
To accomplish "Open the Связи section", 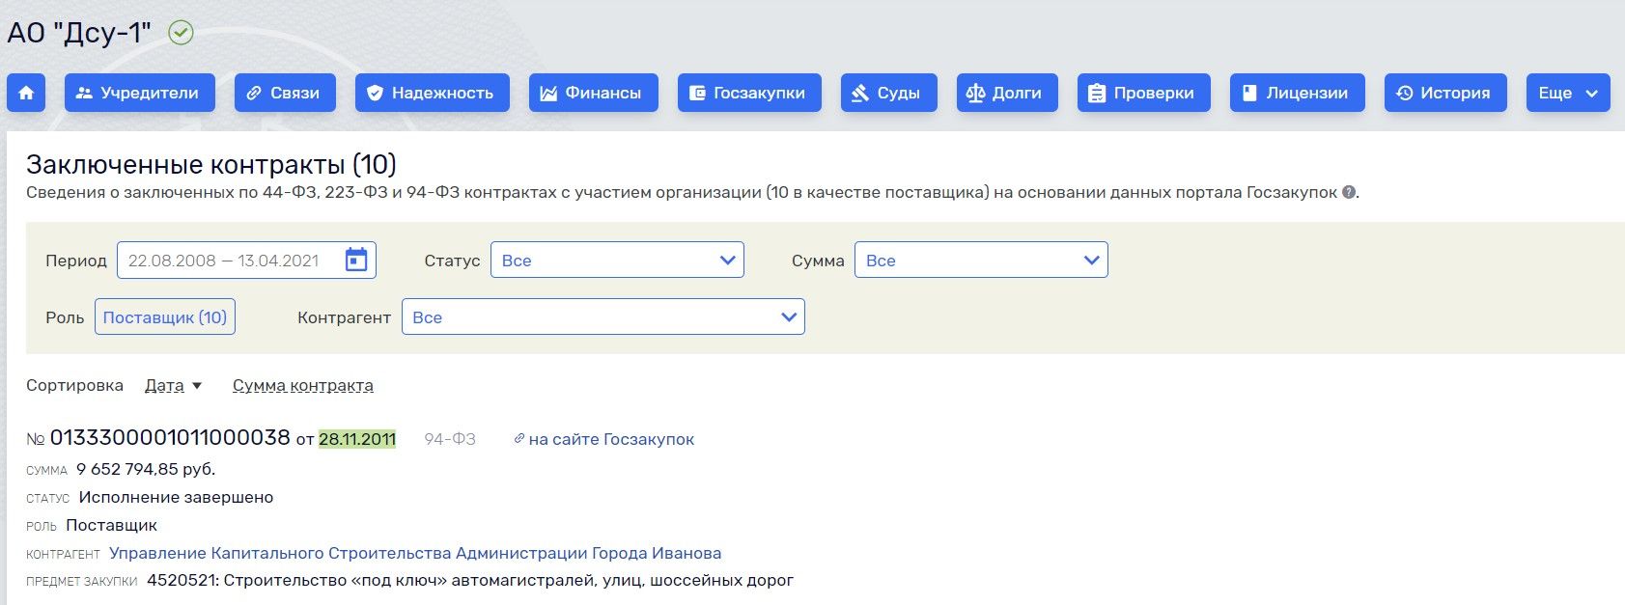I will (285, 93).
